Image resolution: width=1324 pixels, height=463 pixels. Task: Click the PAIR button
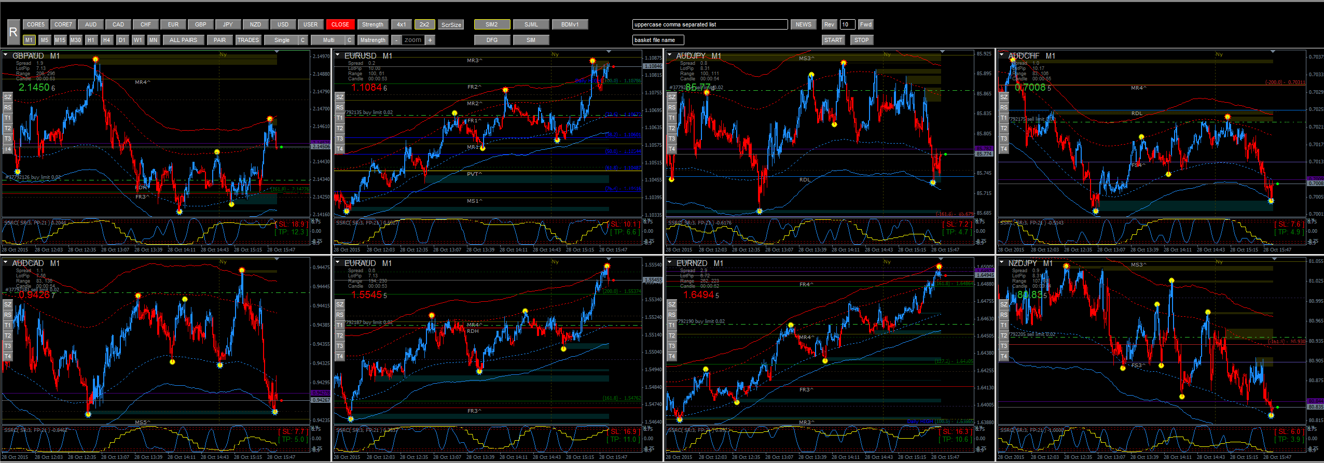point(220,40)
